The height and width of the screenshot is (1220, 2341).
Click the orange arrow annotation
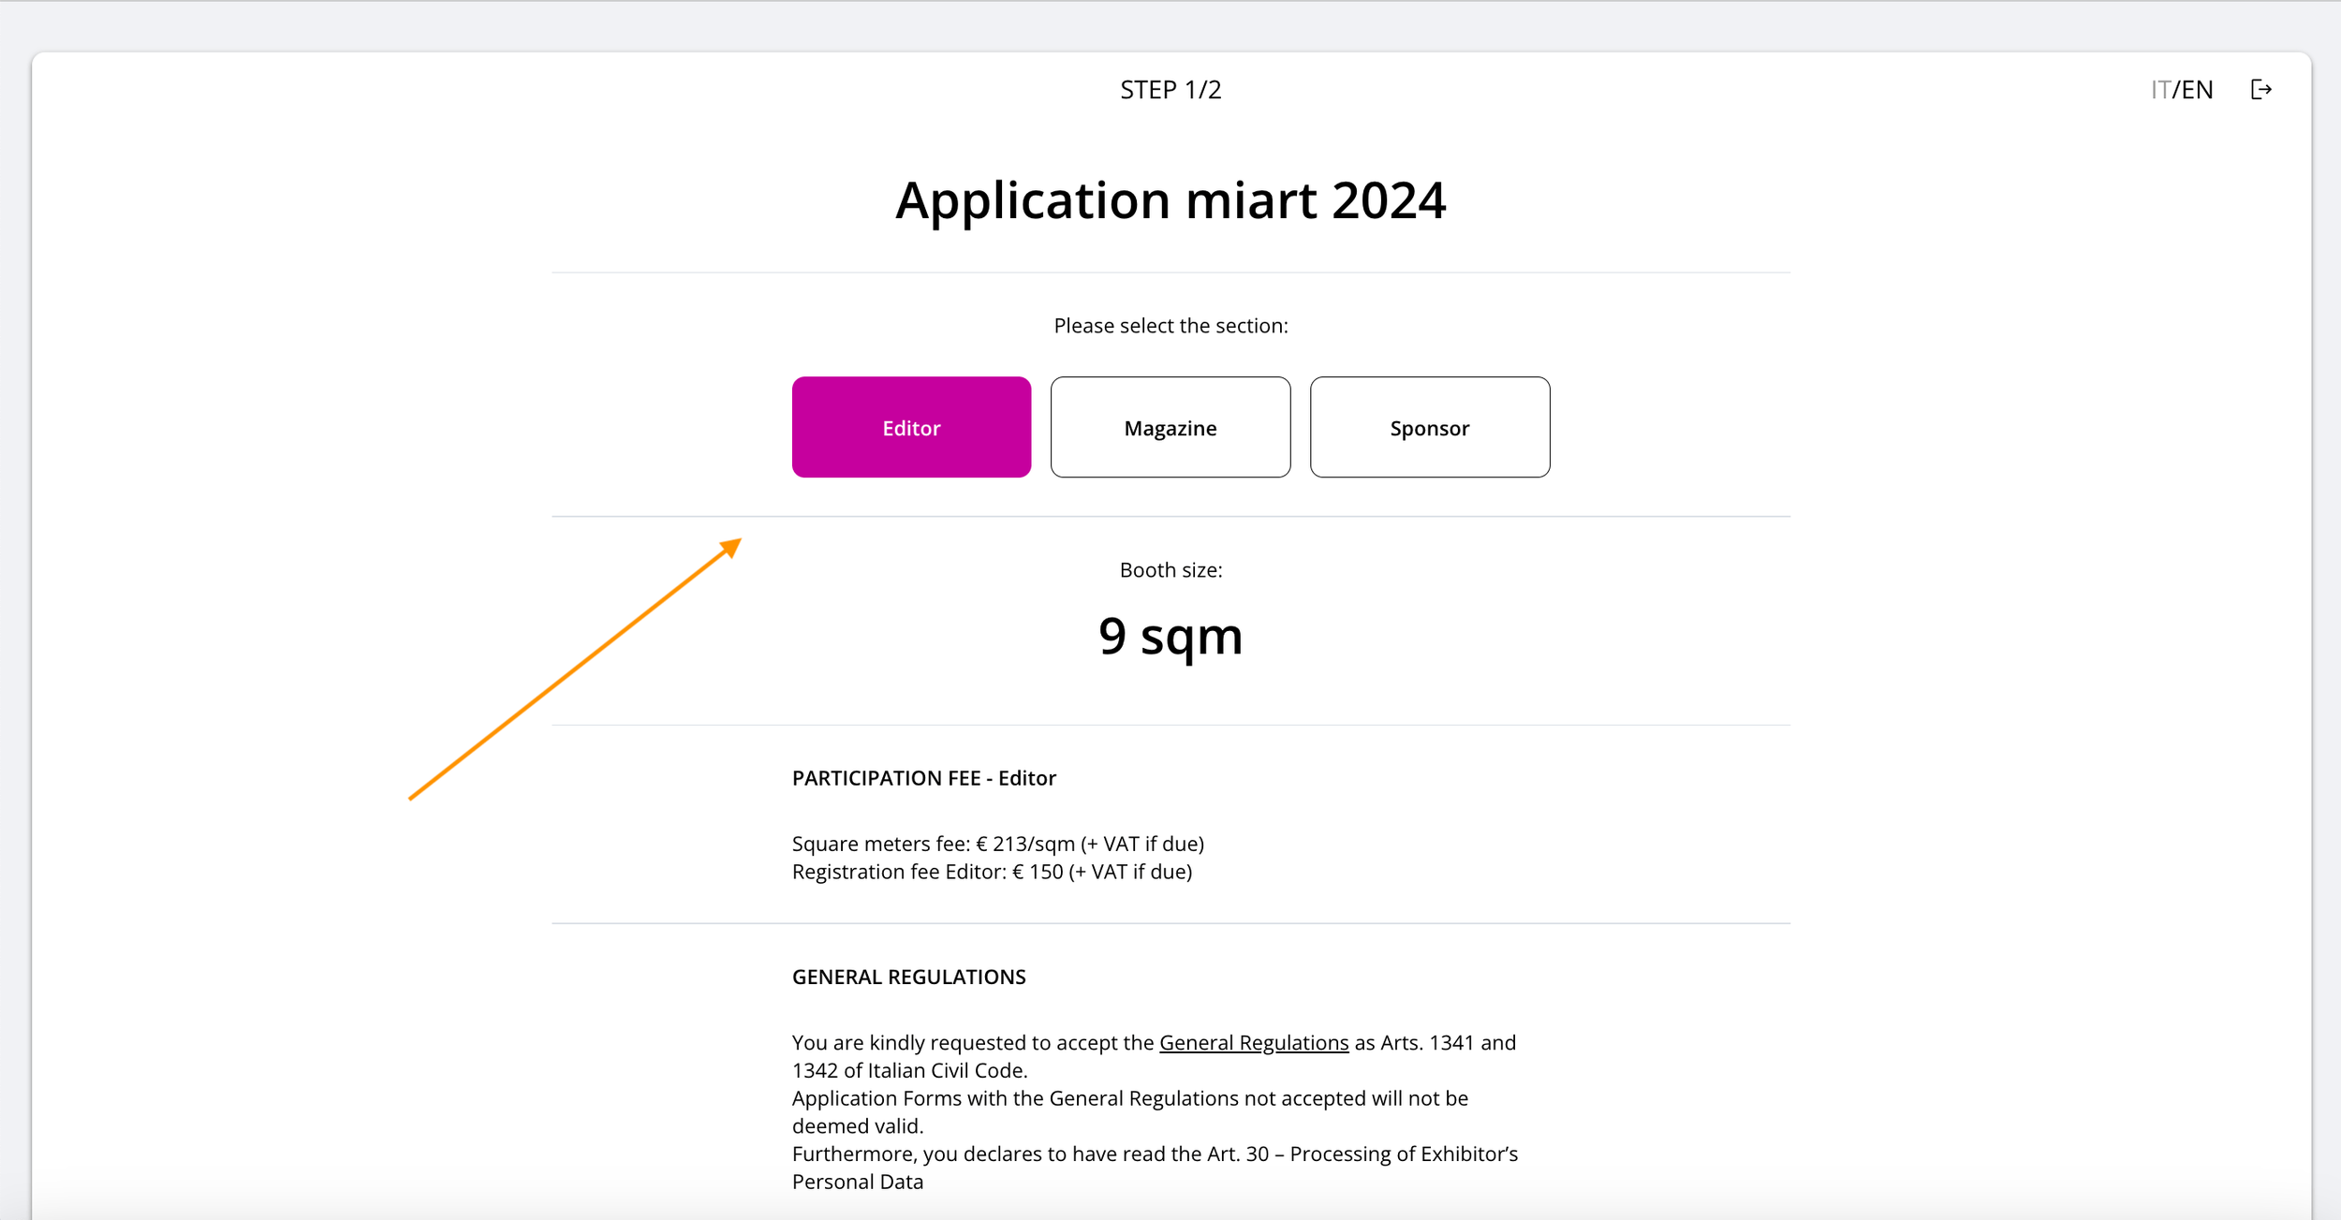(x=575, y=669)
